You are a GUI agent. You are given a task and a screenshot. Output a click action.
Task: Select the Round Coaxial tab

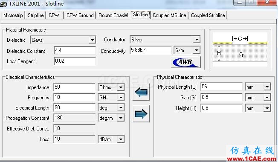pyautogui.click(x=113, y=15)
